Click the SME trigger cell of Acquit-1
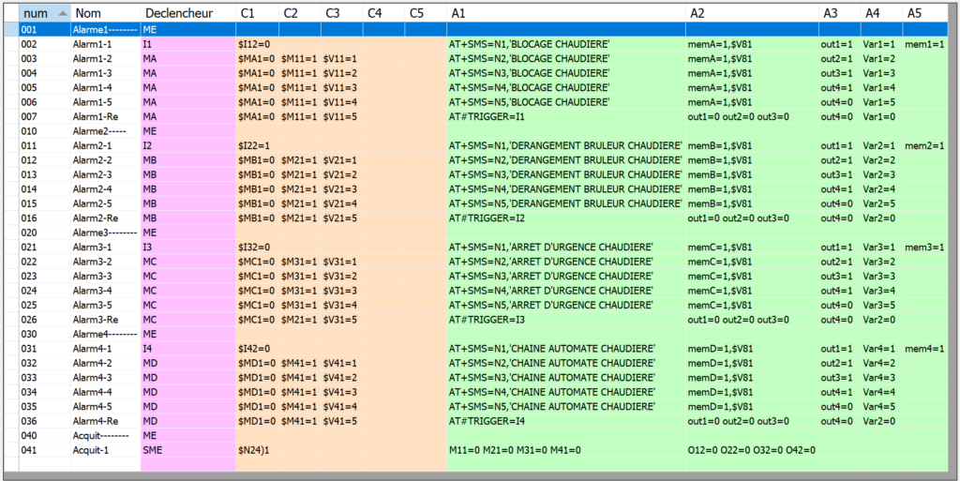The image size is (960, 481). pos(152,450)
